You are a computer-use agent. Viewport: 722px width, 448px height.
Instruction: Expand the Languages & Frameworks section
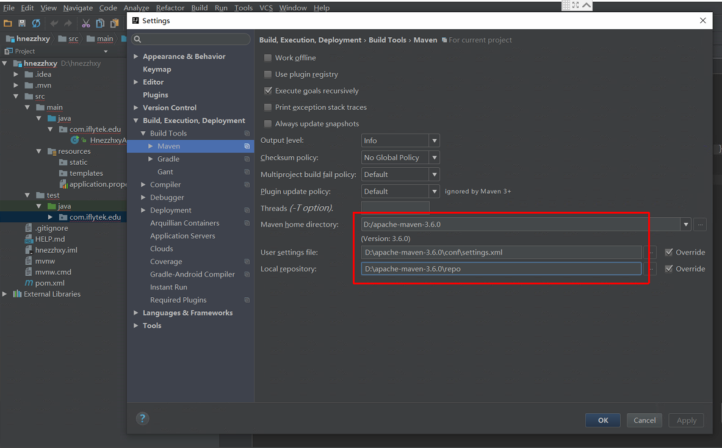point(136,313)
